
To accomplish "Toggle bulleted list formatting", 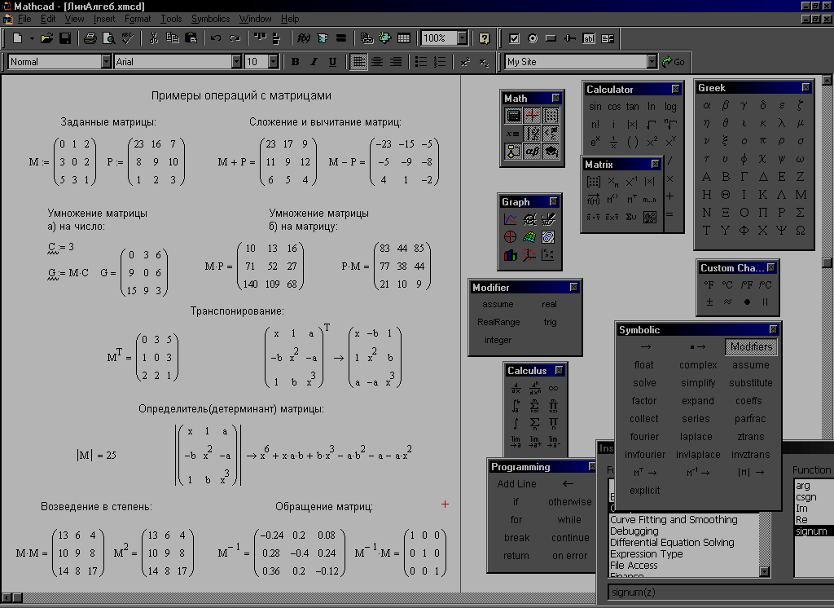I will point(421,62).
